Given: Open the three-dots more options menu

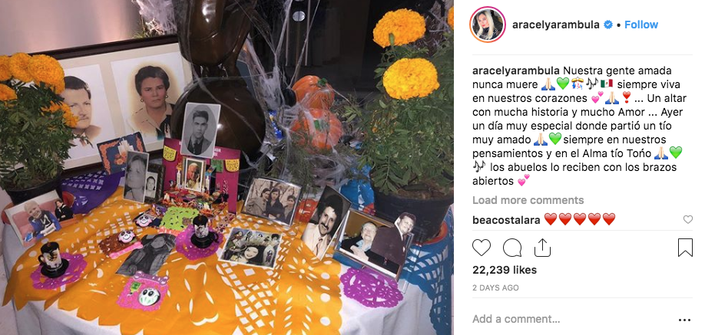Looking at the screenshot, I should pos(683,320).
